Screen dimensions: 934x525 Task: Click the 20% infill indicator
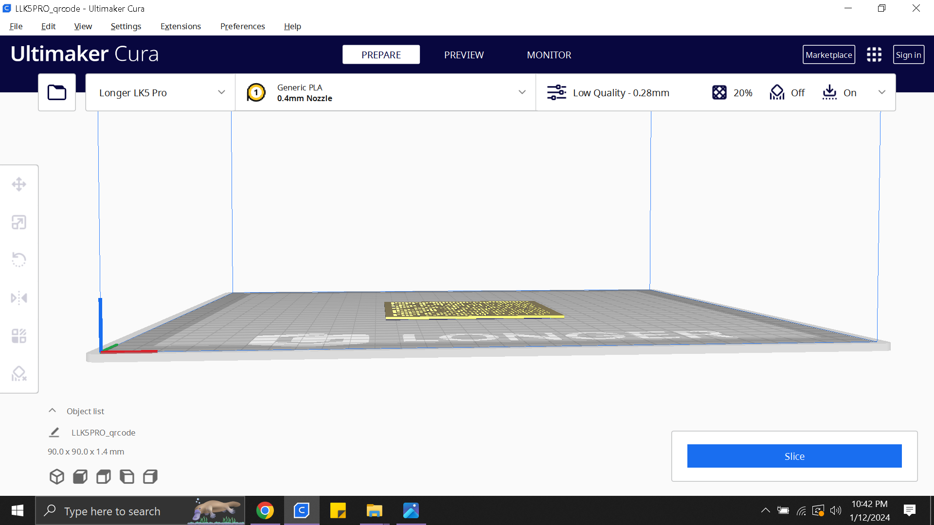(x=732, y=92)
